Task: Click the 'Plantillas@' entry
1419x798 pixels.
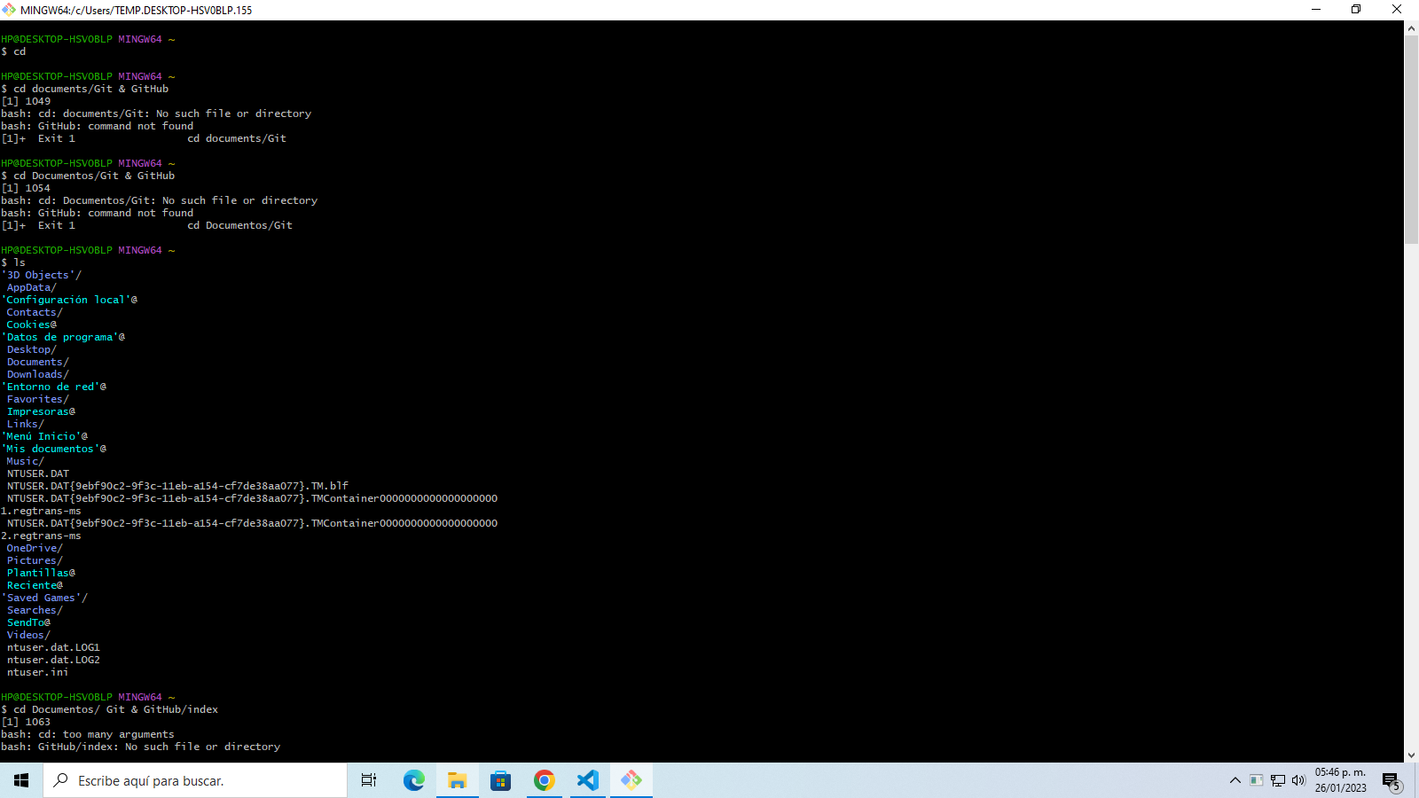Action: 41,573
